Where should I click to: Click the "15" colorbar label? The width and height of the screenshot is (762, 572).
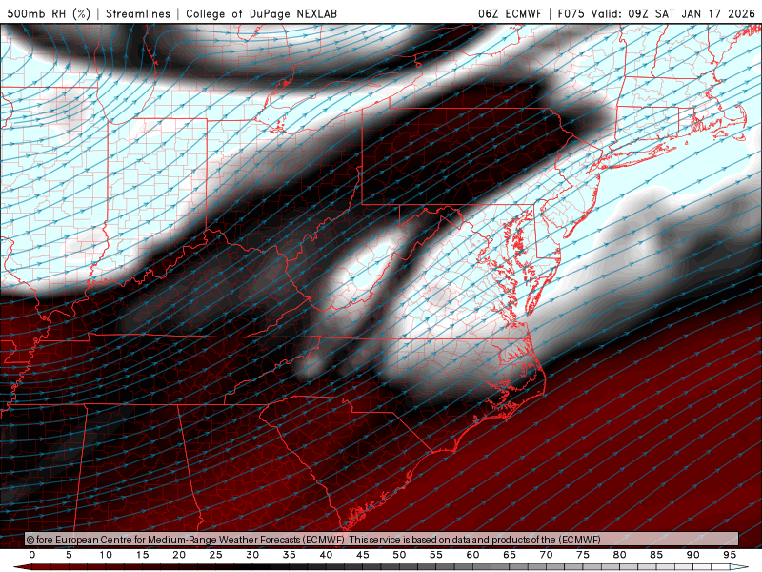coord(142,555)
